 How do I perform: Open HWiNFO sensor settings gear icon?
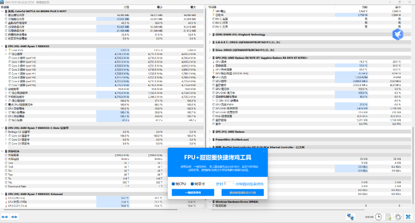[x=398, y=217]
